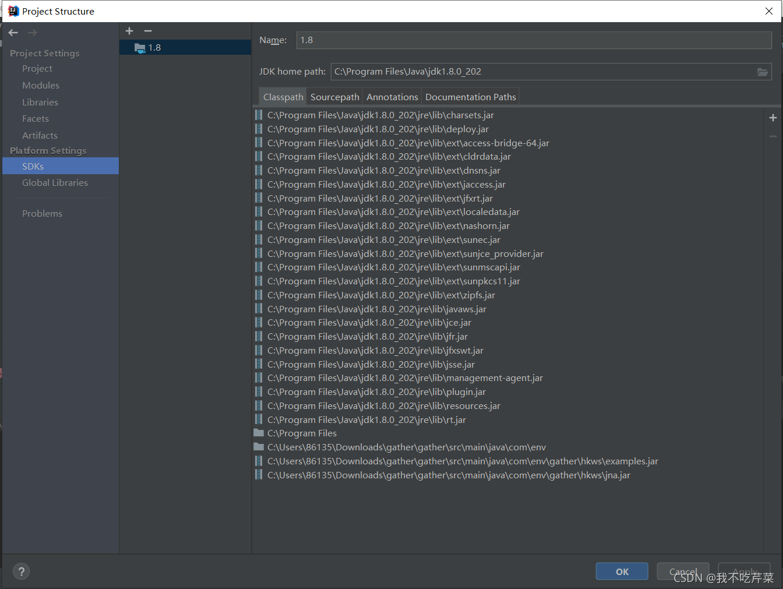Image resolution: width=783 pixels, height=589 pixels.
Task: Open help with question mark button
Action: (21, 572)
